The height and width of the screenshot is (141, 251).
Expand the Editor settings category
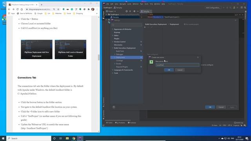(x=113, y=36)
